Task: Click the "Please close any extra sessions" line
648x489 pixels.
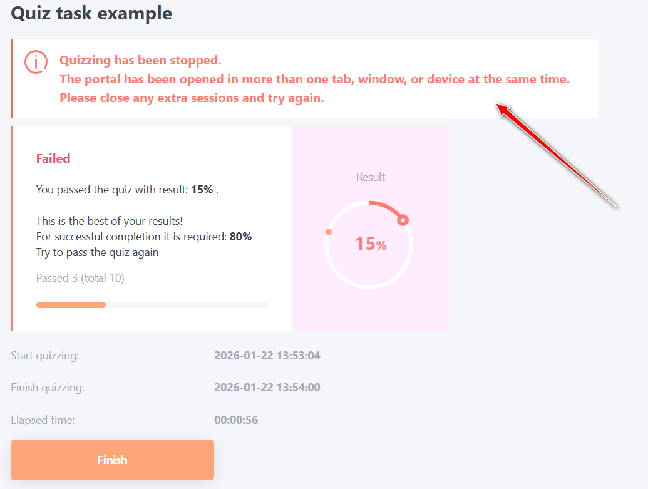Action: (192, 98)
